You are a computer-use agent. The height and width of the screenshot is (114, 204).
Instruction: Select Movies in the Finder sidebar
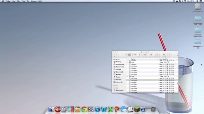click(119, 74)
